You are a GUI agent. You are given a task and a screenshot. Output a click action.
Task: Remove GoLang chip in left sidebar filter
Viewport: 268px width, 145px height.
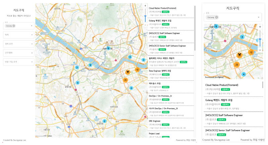click(x=14, y=26)
